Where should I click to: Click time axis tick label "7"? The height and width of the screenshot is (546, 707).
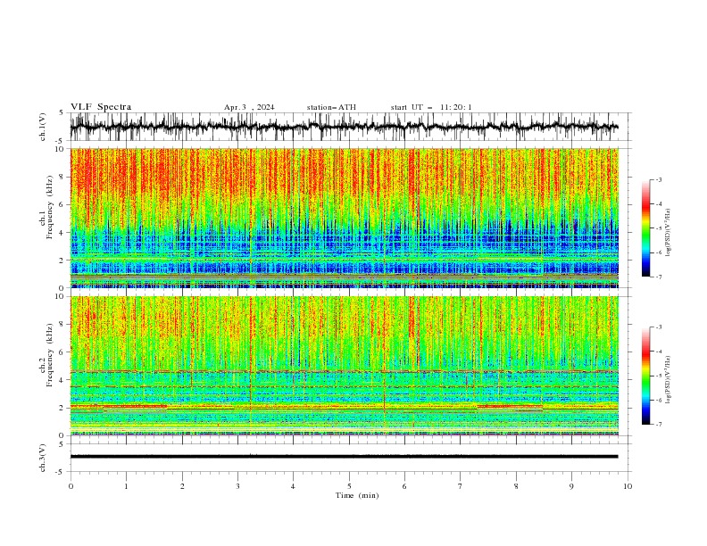[461, 486]
